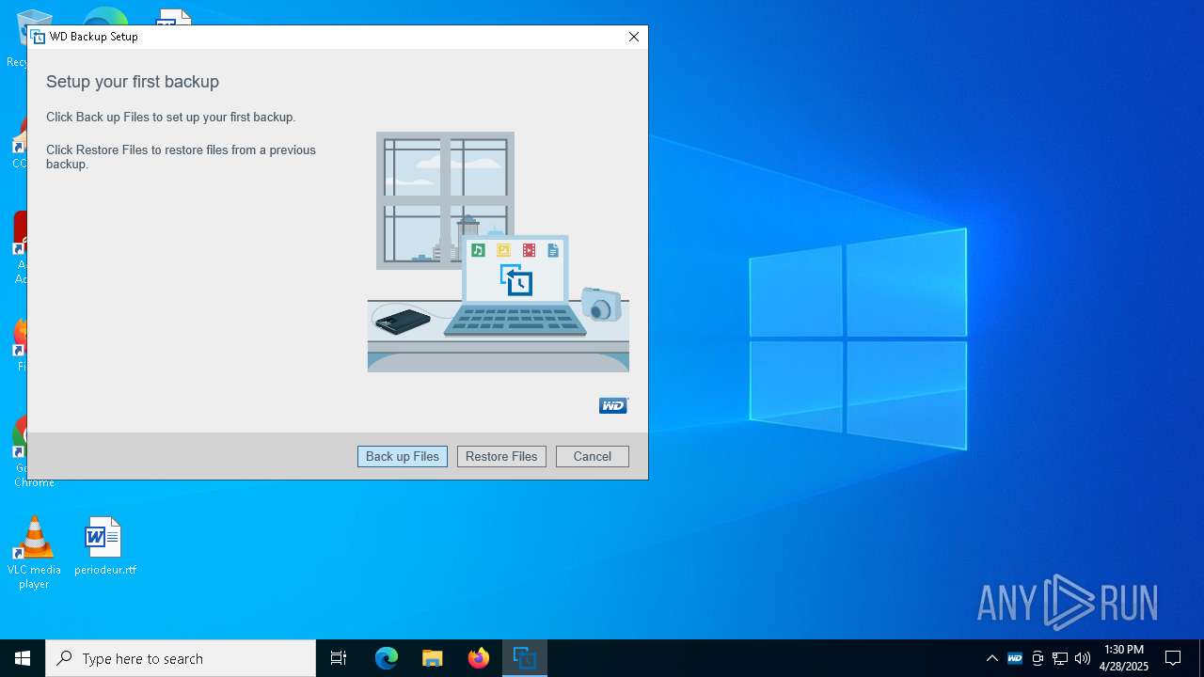Open the notification center
The width and height of the screenshot is (1204, 677).
1173,658
